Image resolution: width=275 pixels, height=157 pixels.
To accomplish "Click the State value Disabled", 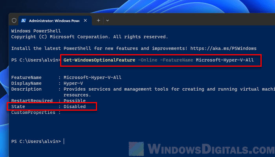I will 75,106.
